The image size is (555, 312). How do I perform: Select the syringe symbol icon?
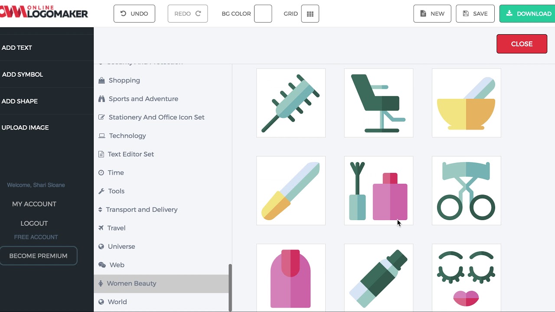(x=291, y=103)
